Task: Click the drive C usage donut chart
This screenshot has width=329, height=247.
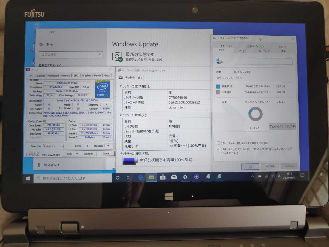Action: click(255, 114)
